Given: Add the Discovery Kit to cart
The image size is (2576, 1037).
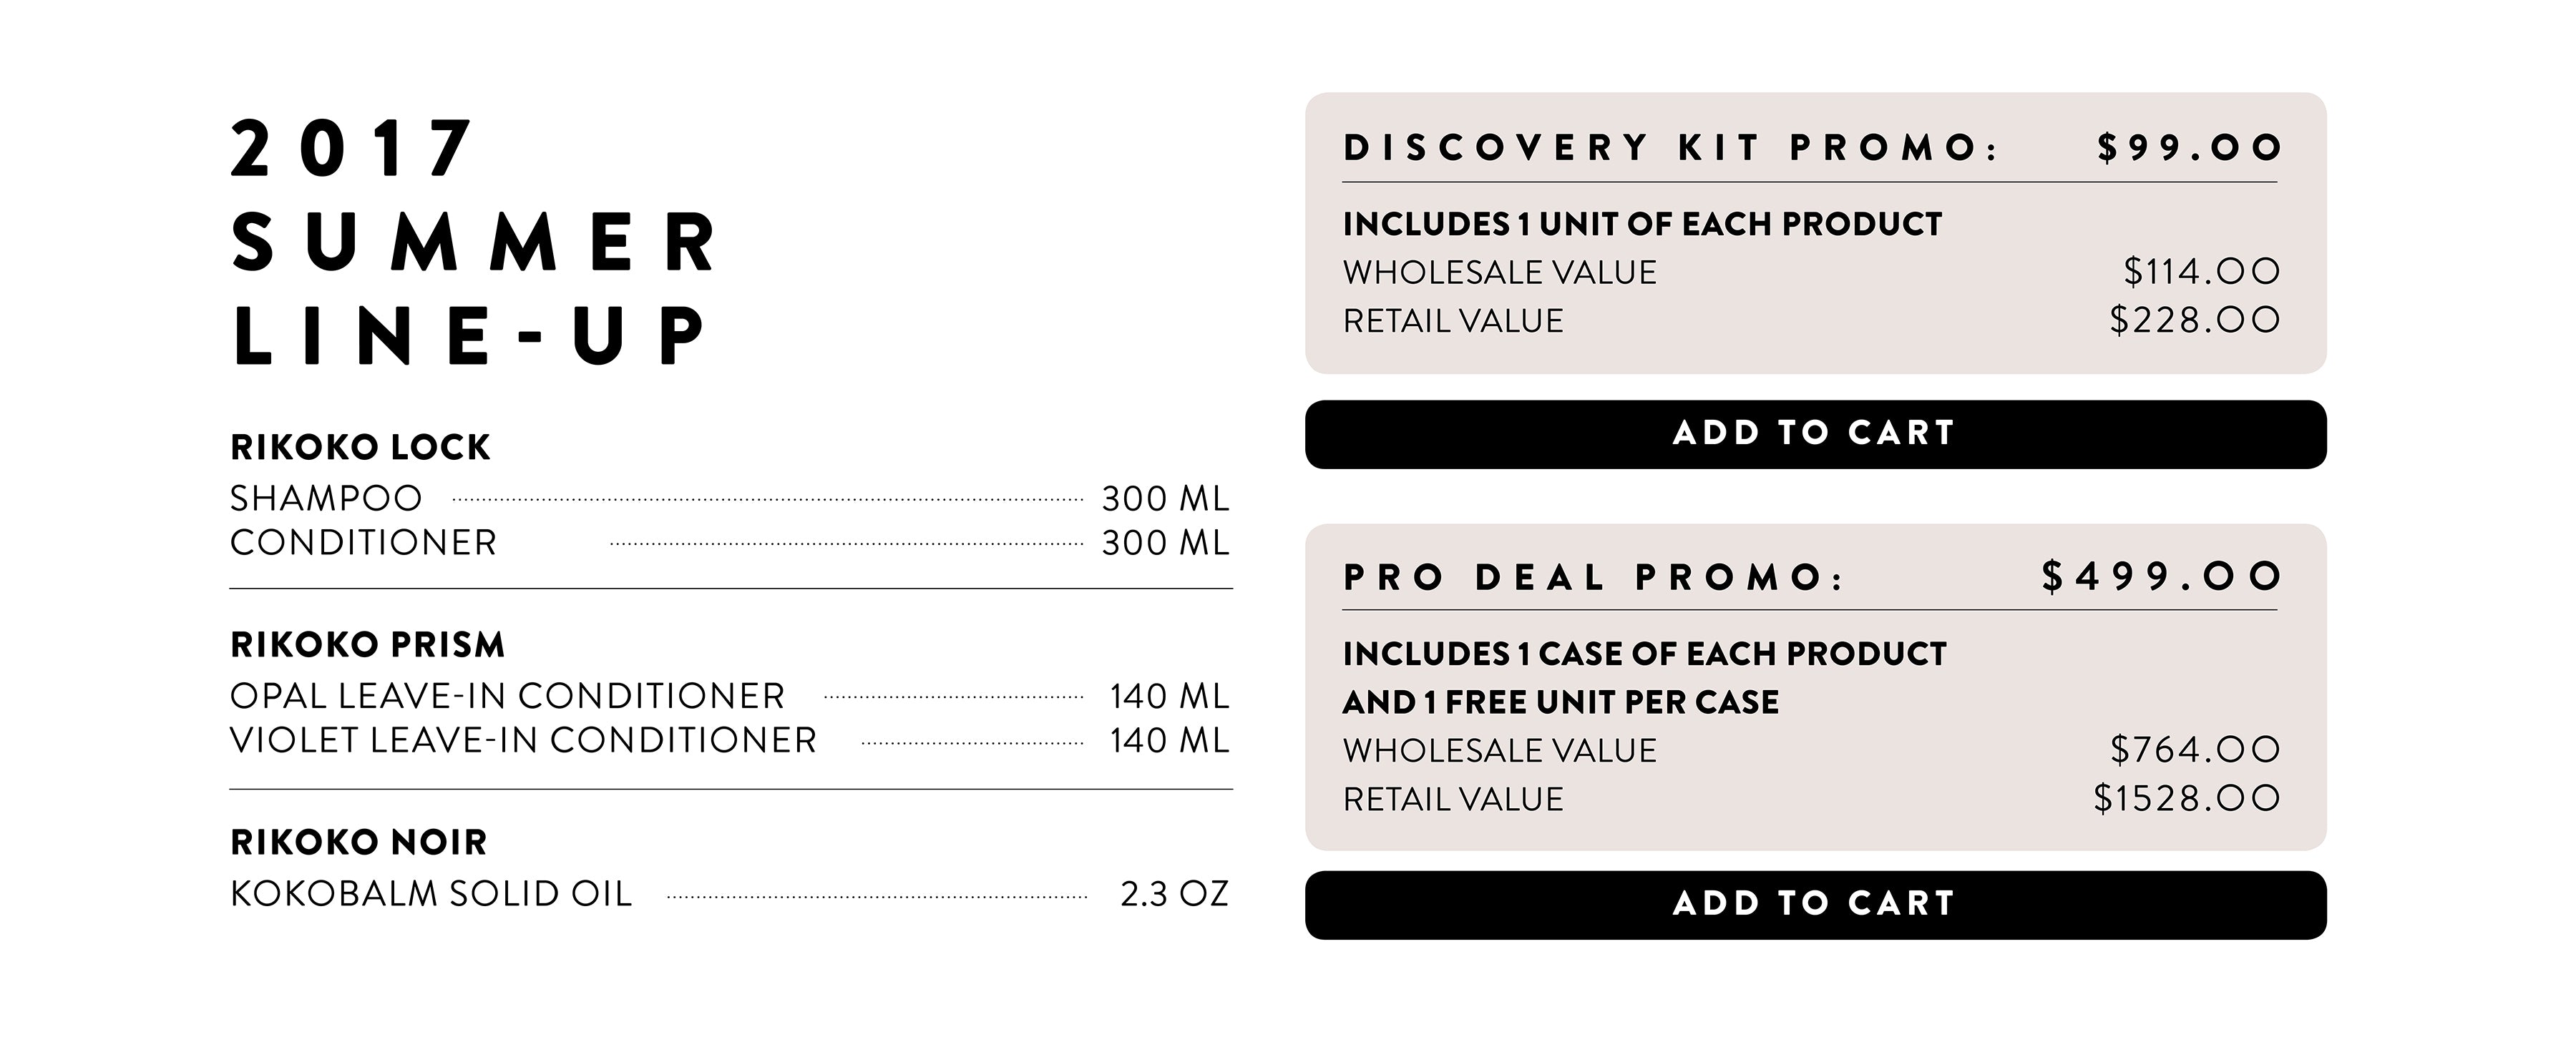Looking at the screenshot, I should point(1815,435).
